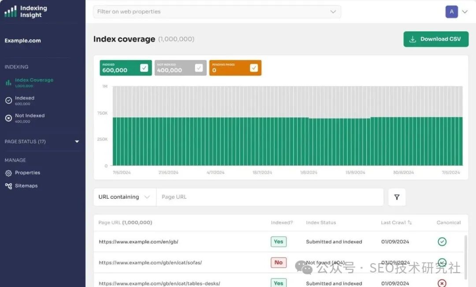The width and height of the screenshot is (476, 287).
Task: Click the Properties gear icon in sidebar
Action: point(8,173)
